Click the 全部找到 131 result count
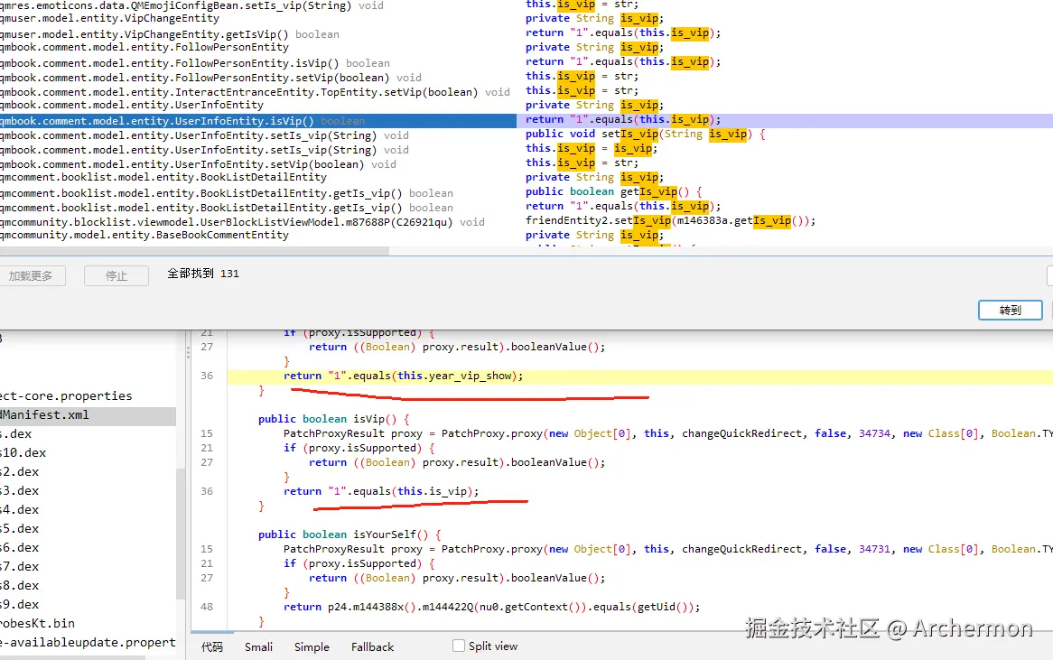Image resolution: width=1053 pixels, height=660 pixels. [203, 274]
